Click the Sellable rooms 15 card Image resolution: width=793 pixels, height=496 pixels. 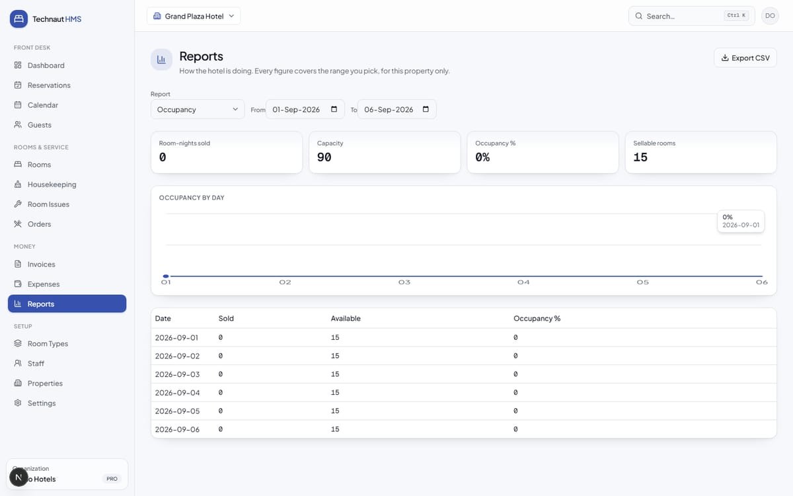701,152
